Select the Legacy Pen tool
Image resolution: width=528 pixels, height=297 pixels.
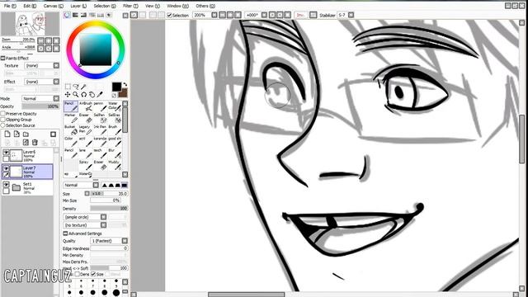pos(86,130)
